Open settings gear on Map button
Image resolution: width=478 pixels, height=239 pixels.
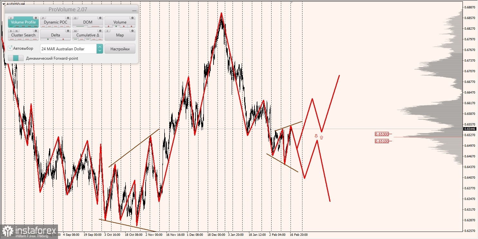(x=132, y=31)
